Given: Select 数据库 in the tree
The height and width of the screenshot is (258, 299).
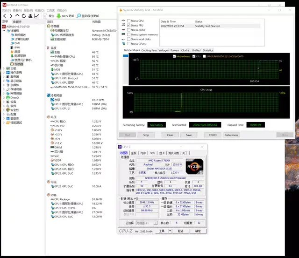Looking at the screenshot, I should click(13, 118).
